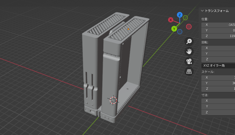Image resolution: width=235 pixels, height=135 pixels.
Task: Edit the 位置 X field showing -14.5
Action: pos(218,25)
